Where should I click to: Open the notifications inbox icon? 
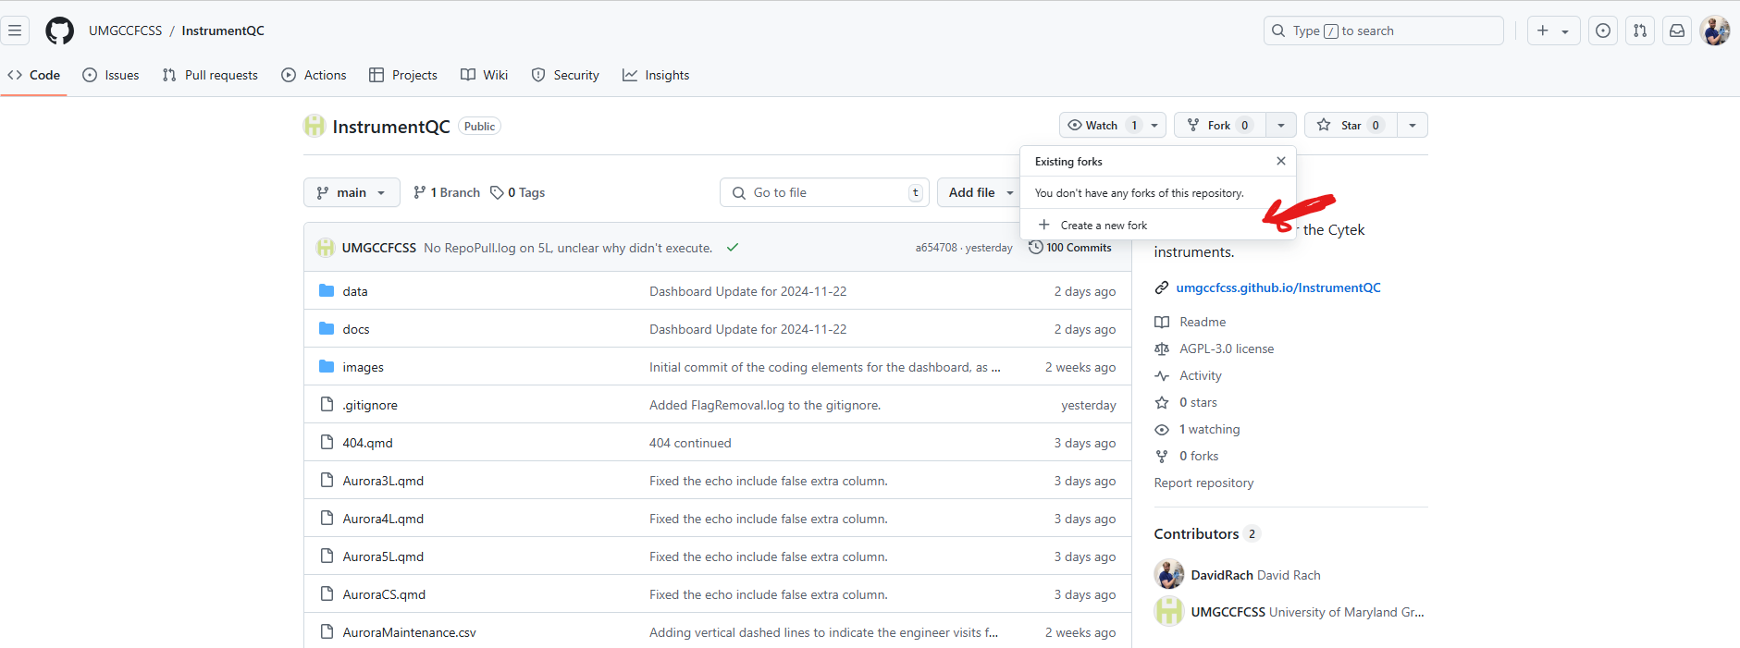[x=1676, y=31]
